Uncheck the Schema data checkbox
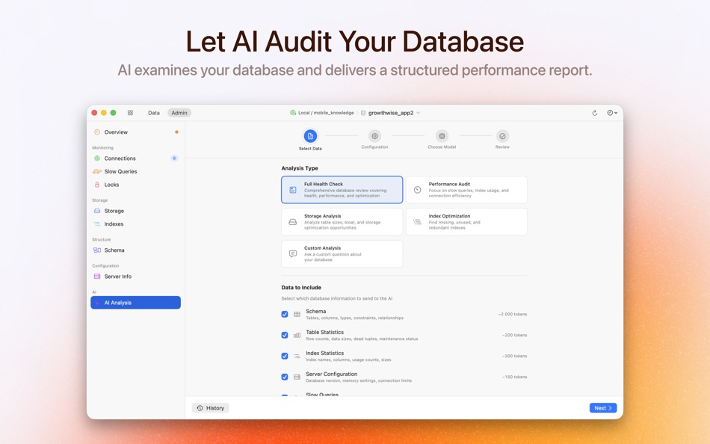 tap(284, 314)
